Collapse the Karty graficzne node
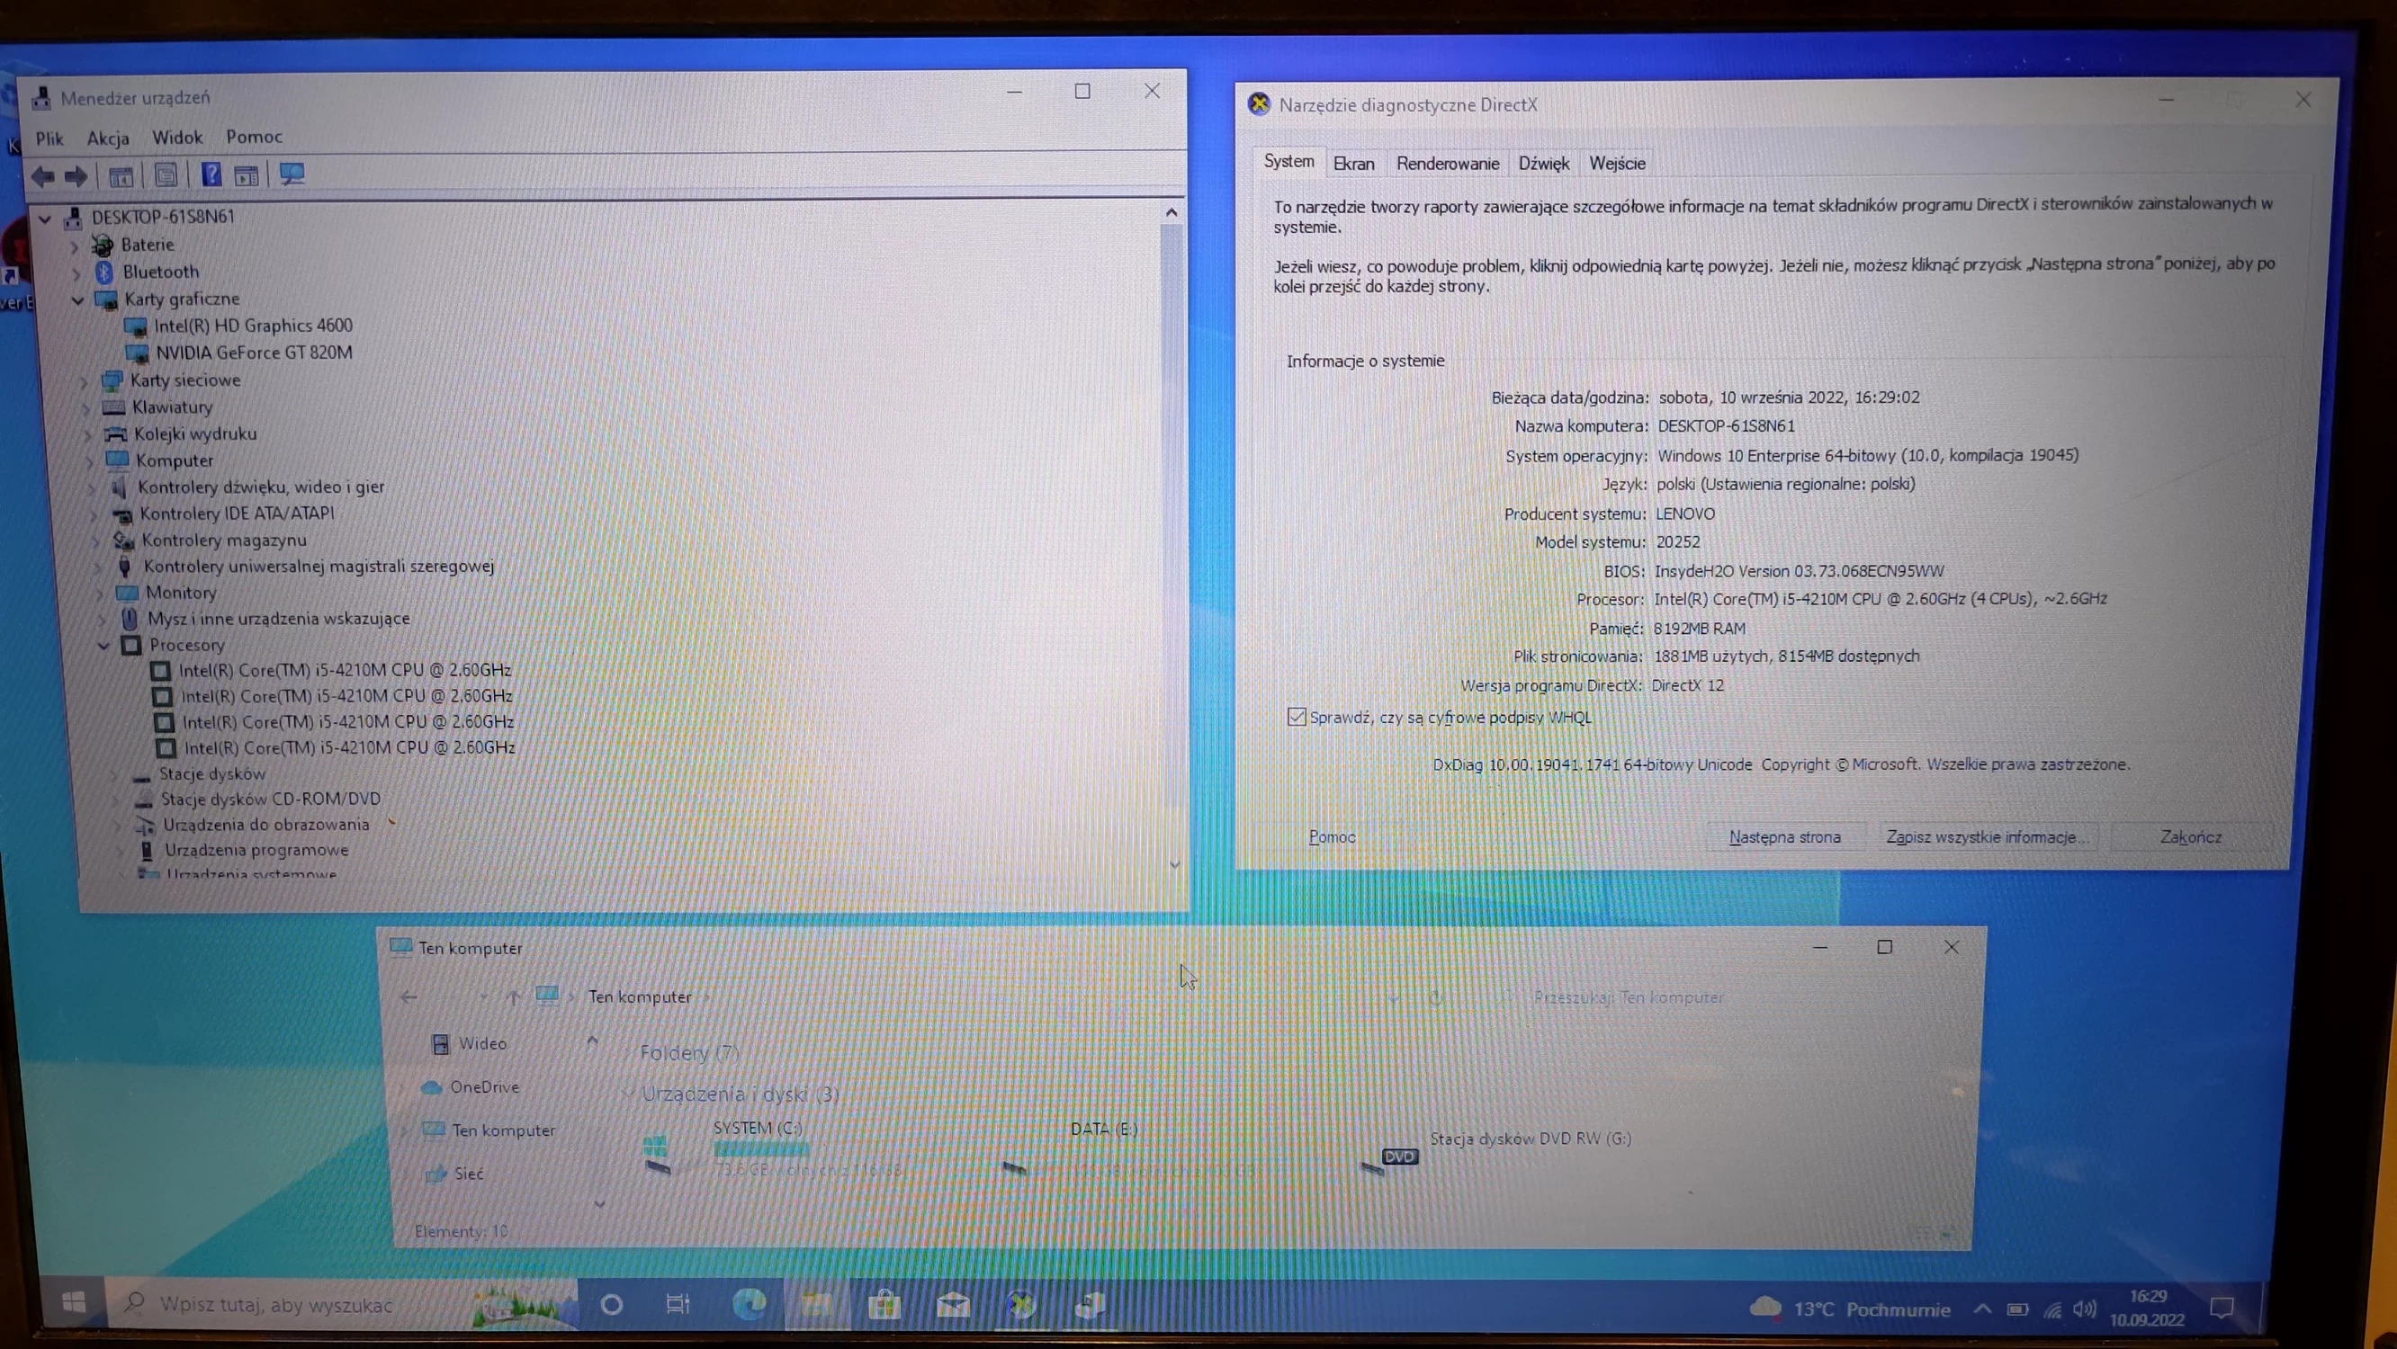2397x1349 pixels. (x=78, y=299)
